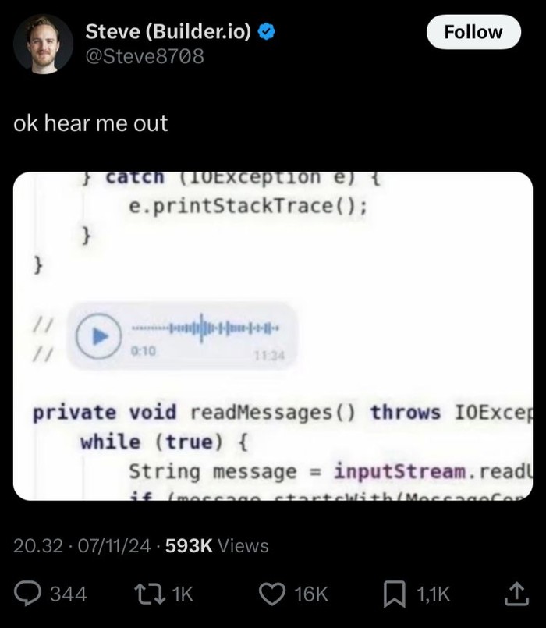Open the @Steve8708 handle
The width and height of the screenshot is (546, 628).
pos(144,56)
